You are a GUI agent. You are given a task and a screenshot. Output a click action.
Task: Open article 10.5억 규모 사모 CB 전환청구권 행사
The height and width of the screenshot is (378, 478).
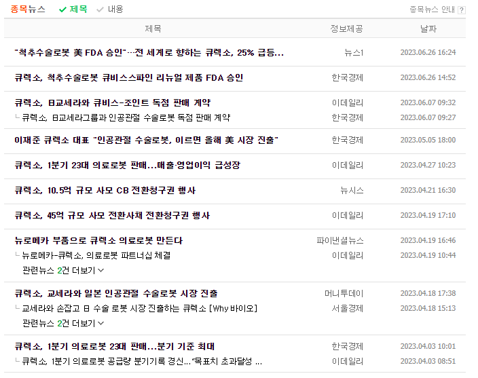105,191
